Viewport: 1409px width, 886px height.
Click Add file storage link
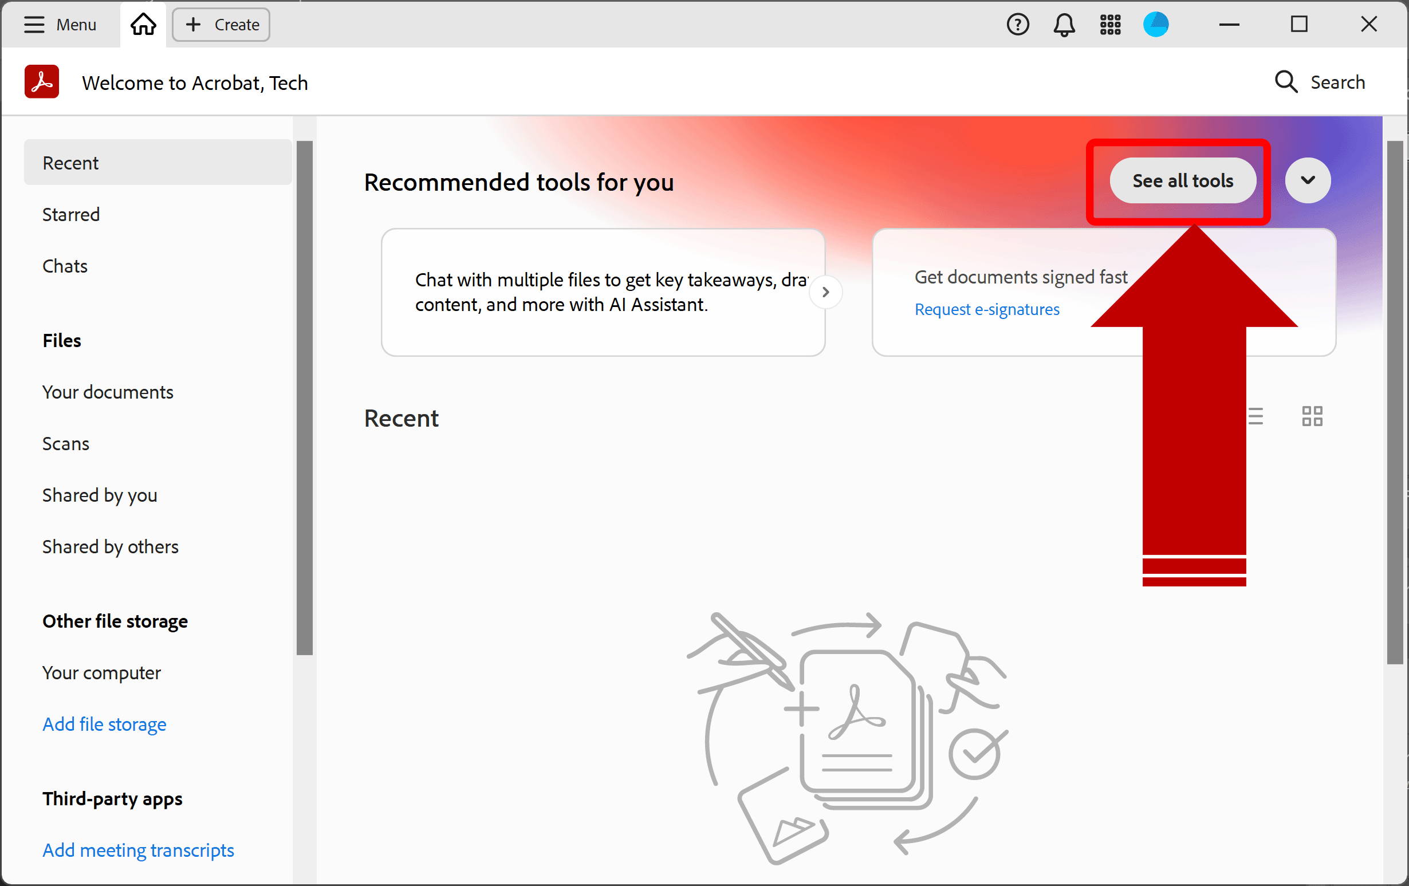pyautogui.click(x=104, y=724)
